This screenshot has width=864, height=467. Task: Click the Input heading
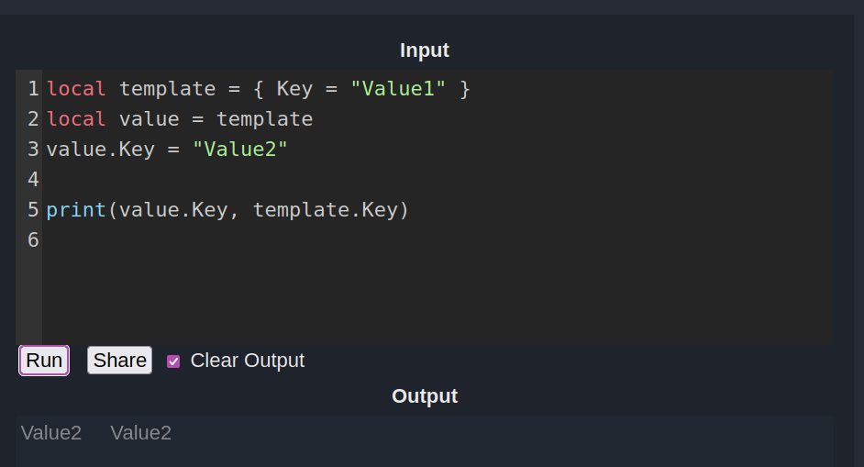pyautogui.click(x=425, y=50)
